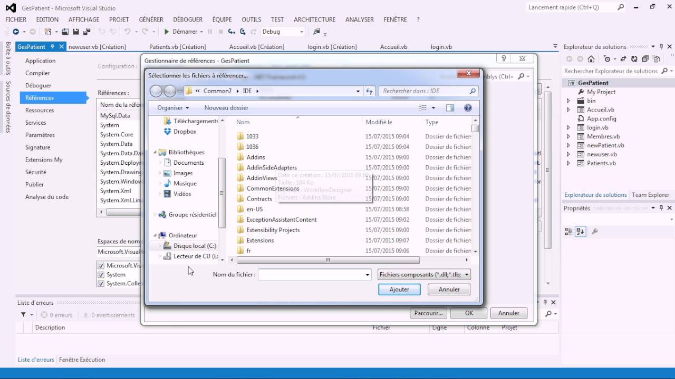Click the references list horizontal scrollbar
The width and height of the screenshot is (675, 379).
[x=123, y=213]
